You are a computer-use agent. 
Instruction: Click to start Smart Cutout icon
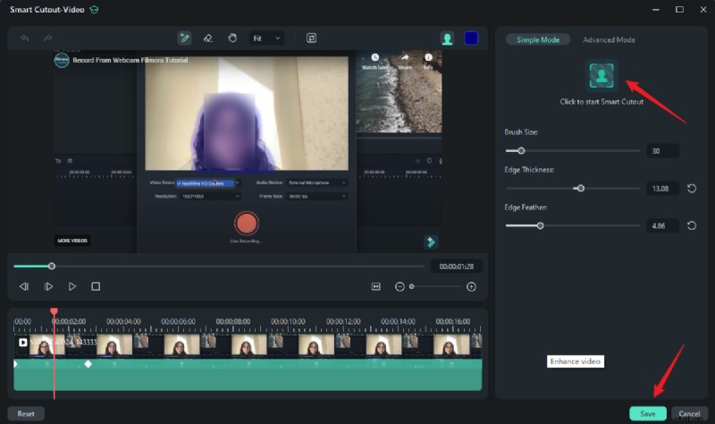tap(601, 76)
